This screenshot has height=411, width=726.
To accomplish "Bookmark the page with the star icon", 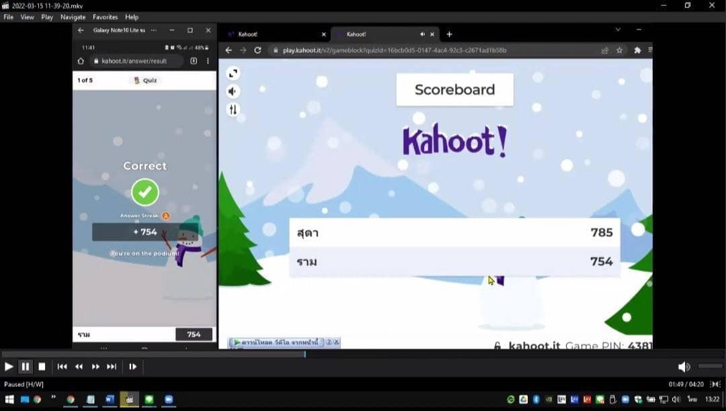I will (620, 50).
